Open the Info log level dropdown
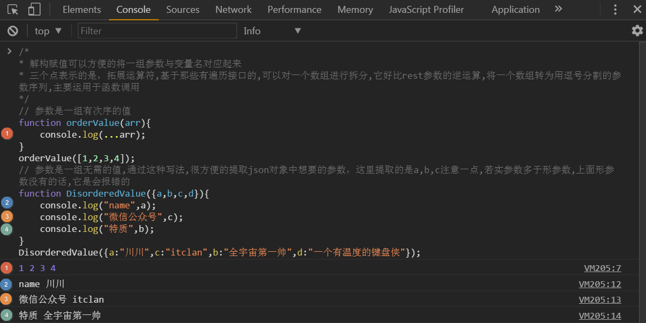The height and width of the screenshot is (323, 646). click(x=272, y=31)
